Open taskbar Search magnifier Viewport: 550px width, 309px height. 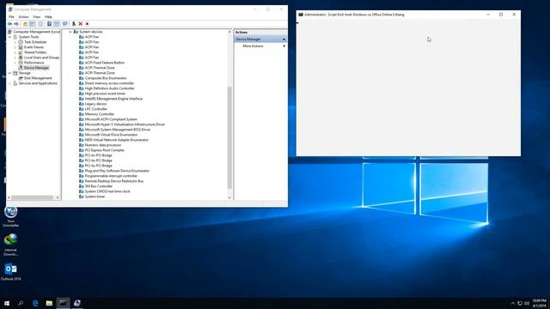[x=21, y=303]
